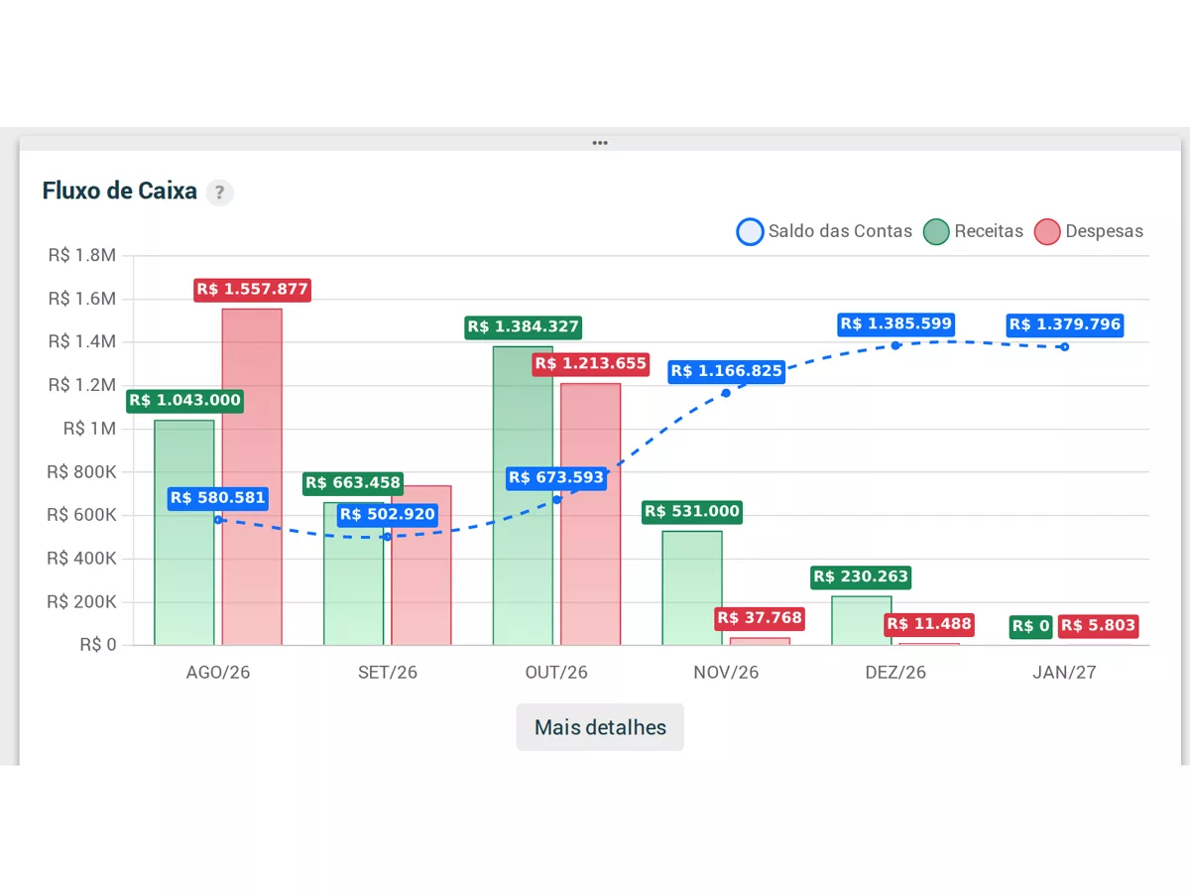Click the balance label R$ 1.166.825

coord(727,371)
